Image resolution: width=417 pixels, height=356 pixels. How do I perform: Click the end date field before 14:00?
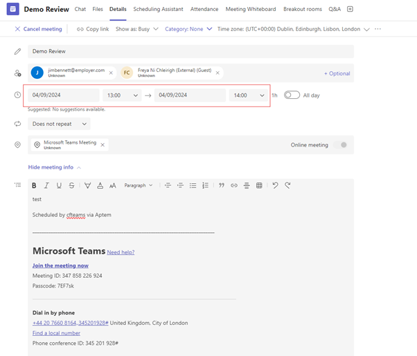click(x=190, y=95)
